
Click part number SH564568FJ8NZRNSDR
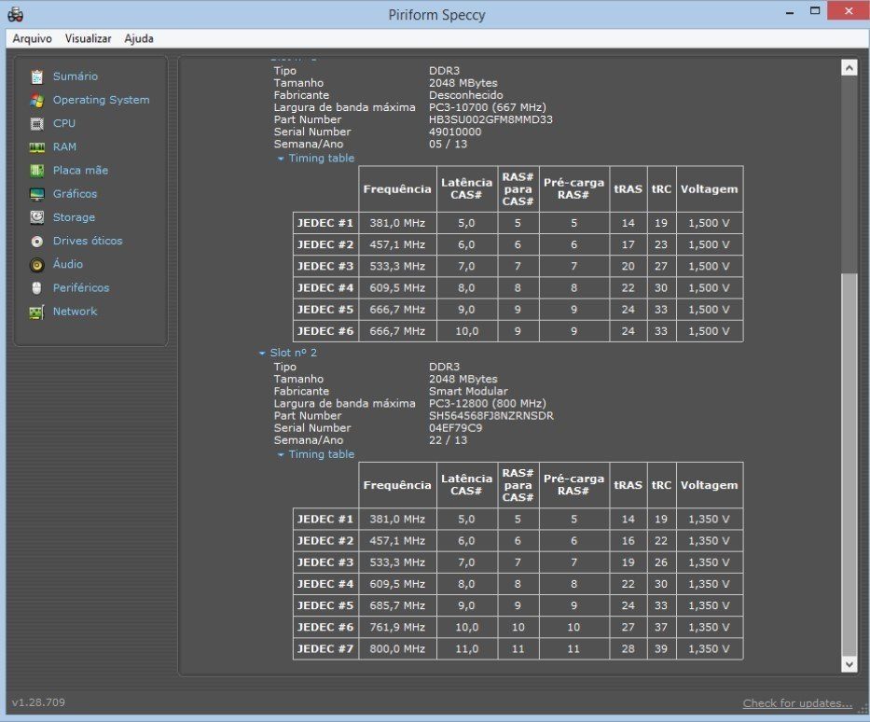point(491,416)
